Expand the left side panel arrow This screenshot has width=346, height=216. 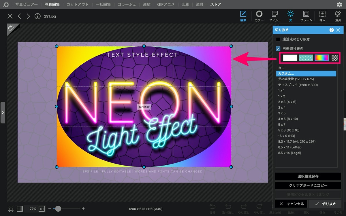click(x=3, y=112)
